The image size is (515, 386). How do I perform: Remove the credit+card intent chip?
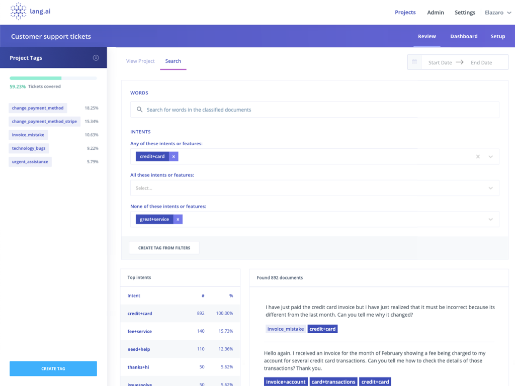[174, 156]
